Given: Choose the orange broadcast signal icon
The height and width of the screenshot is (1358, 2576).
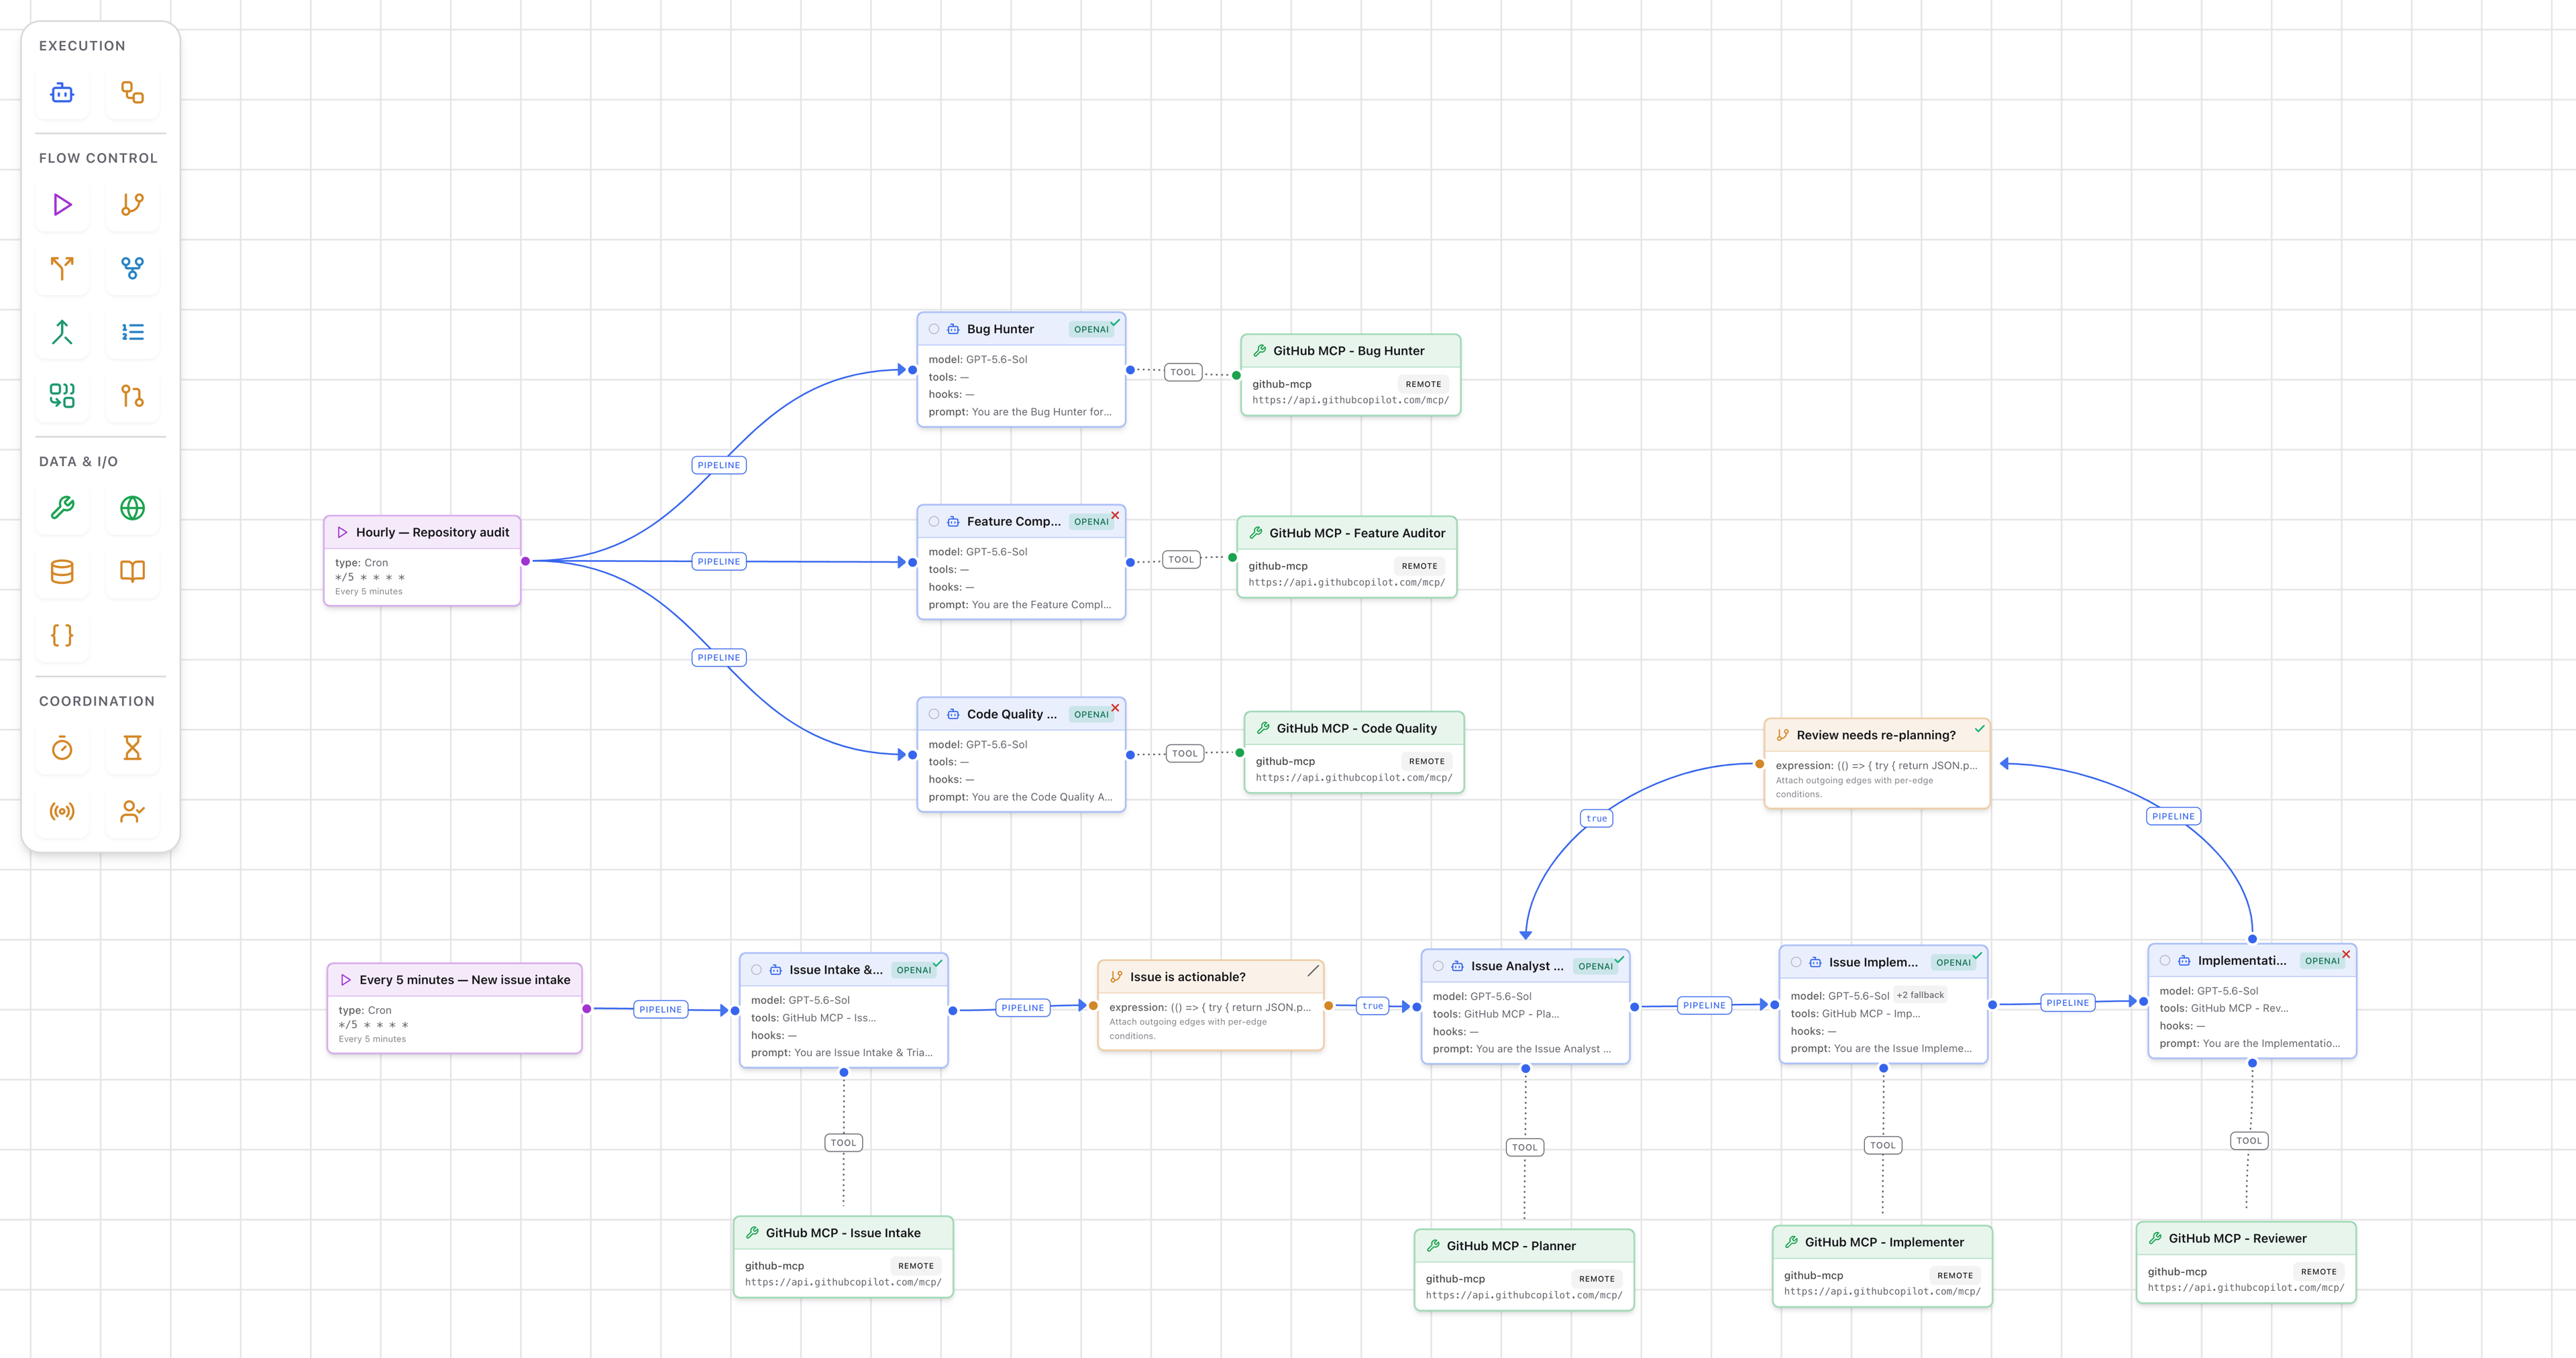Looking at the screenshot, I should click(x=62, y=811).
